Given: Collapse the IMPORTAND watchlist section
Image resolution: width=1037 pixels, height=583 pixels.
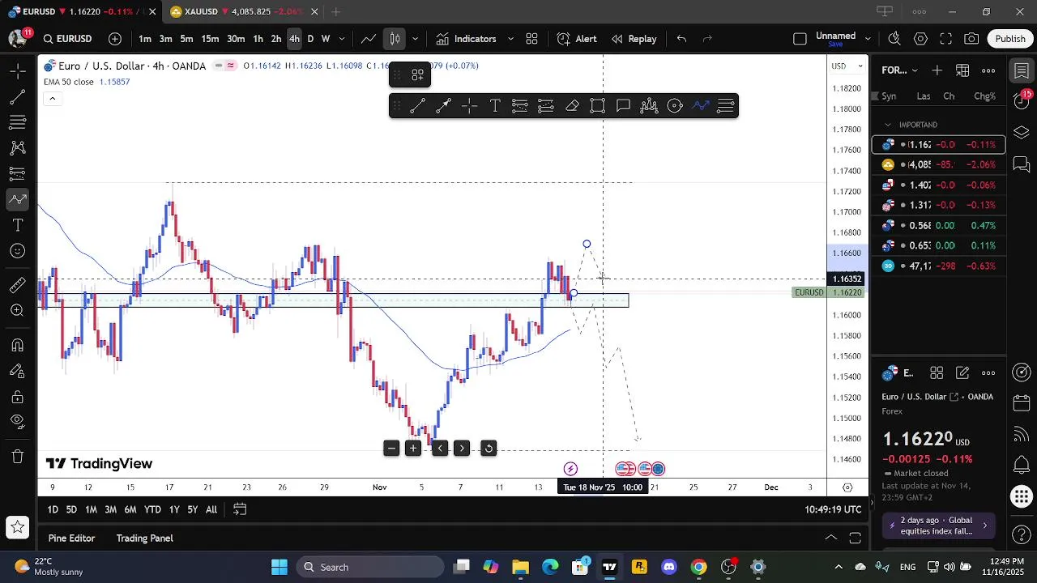Looking at the screenshot, I should click(x=888, y=125).
